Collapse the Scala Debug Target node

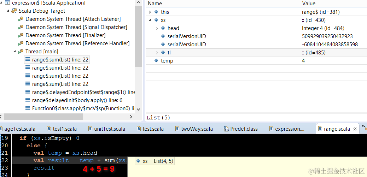[8, 11]
